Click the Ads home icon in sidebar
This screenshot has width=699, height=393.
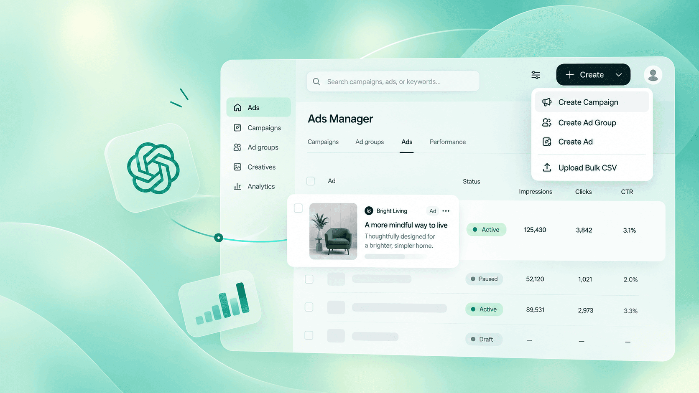(x=237, y=108)
